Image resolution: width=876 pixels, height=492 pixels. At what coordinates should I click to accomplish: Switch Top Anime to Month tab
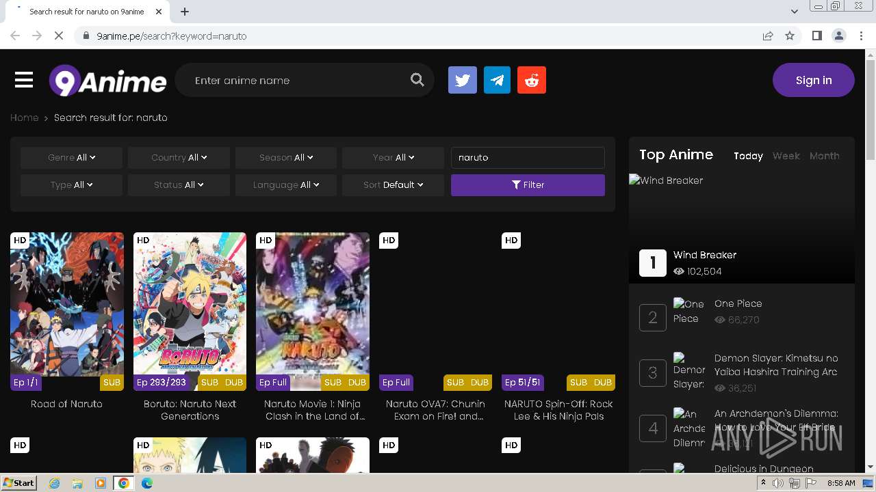(824, 156)
